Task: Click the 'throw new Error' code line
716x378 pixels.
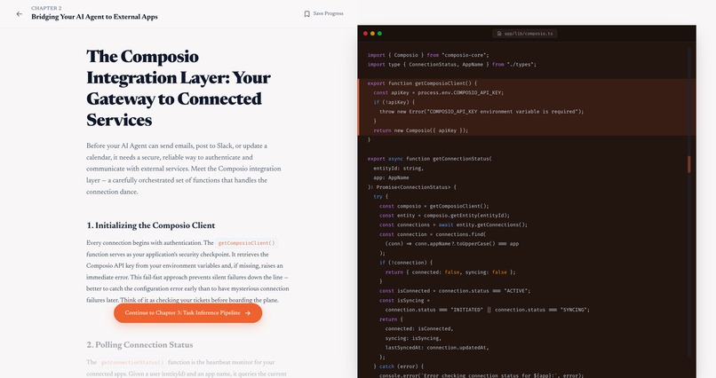Action: click(481, 112)
